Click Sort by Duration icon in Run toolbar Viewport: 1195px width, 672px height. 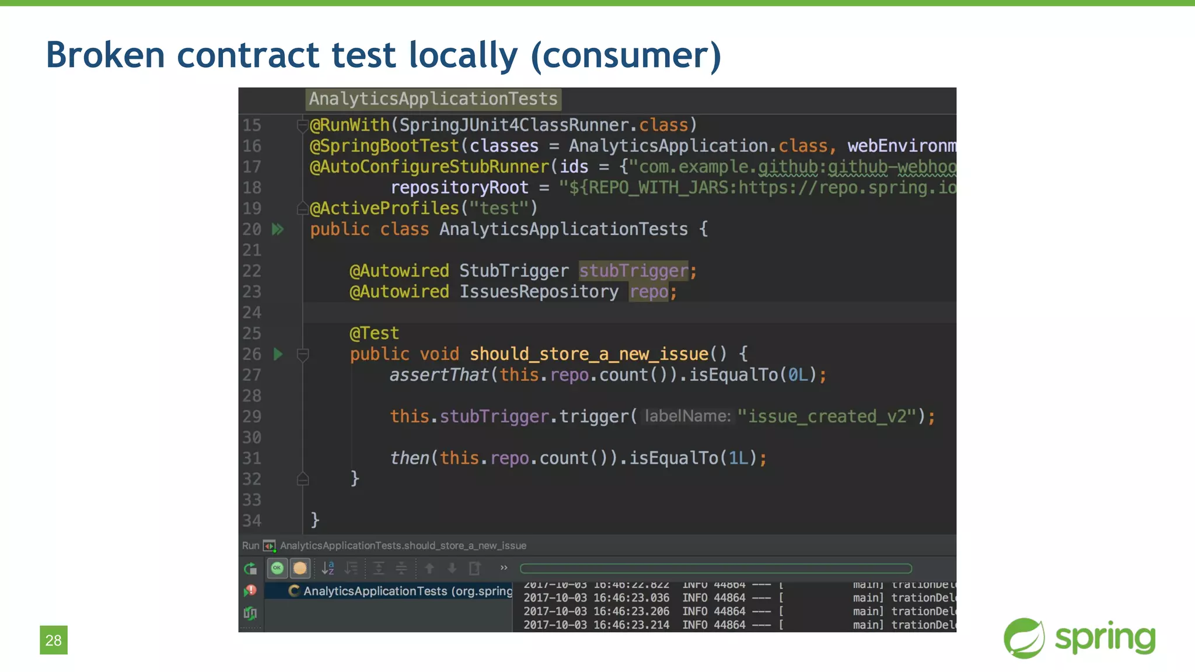coord(351,568)
